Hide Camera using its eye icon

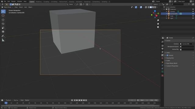pyautogui.click(x=193, y=12)
